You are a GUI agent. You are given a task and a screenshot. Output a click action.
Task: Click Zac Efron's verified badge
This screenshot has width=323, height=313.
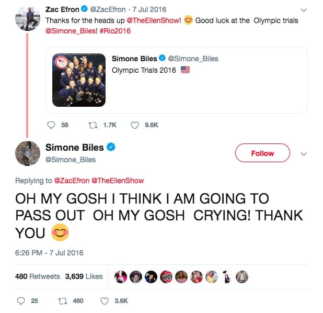tap(85, 9)
